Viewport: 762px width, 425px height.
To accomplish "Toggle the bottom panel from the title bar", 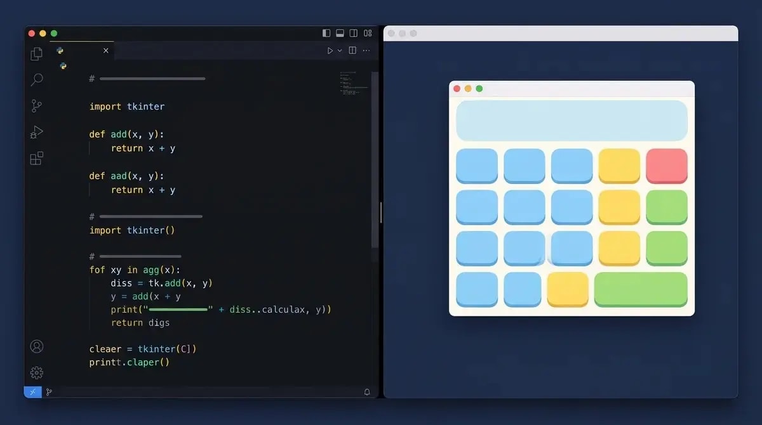I will click(x=340, y=33).
